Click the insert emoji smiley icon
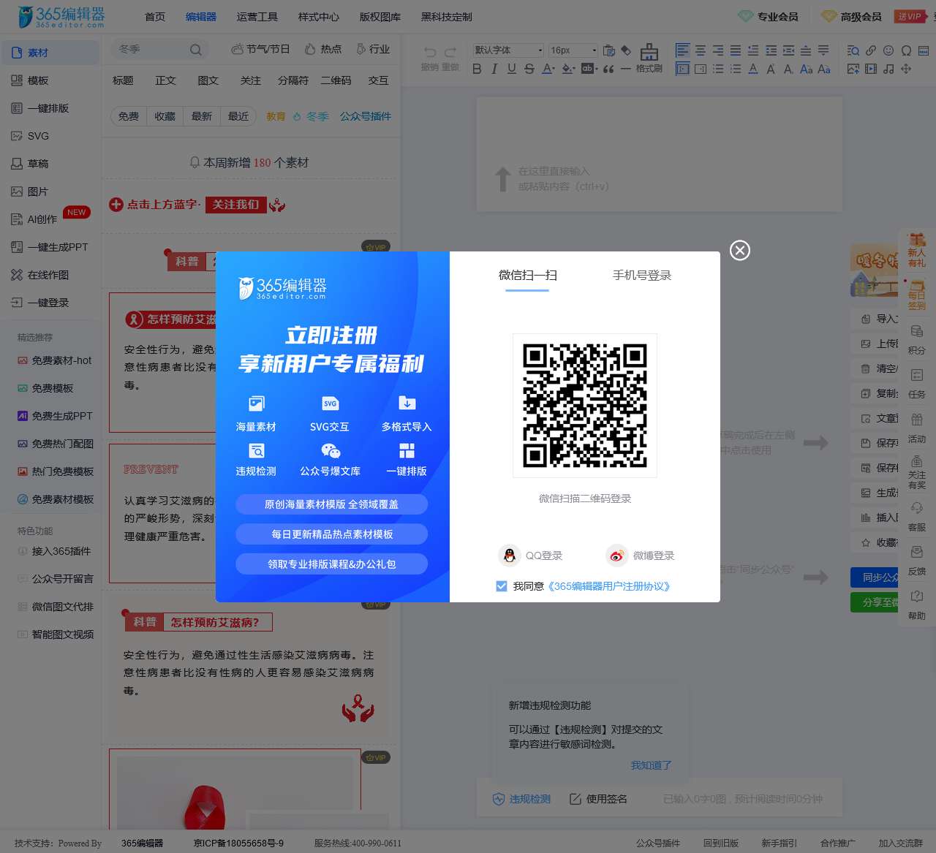The width and height of the screenshot is (936, 853). (x=888, y=50)
